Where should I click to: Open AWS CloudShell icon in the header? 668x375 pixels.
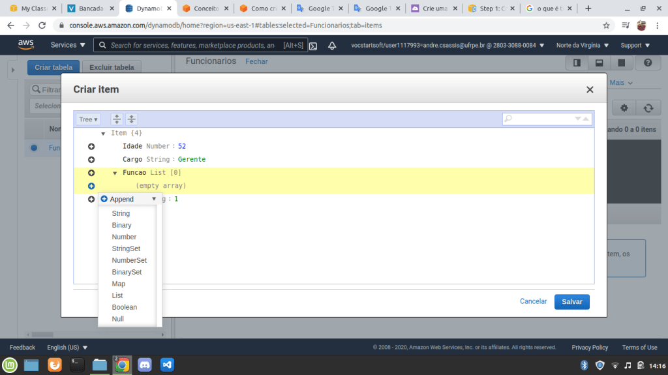coord(313,46)
